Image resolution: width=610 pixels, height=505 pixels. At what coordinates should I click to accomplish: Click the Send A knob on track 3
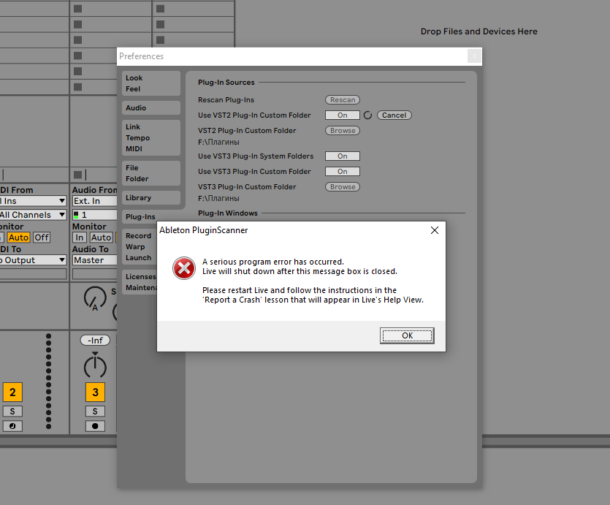(95, 298)
